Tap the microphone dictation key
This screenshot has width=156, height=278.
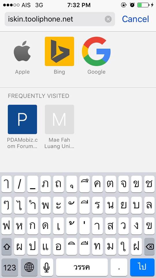click(47, 267)
